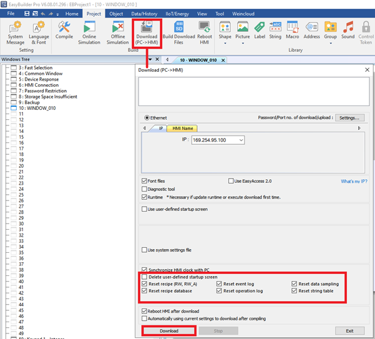The height and width of the screenshot is (339, 375).
Task: Open Download (PC->HMI) tool
Action: 147,33
